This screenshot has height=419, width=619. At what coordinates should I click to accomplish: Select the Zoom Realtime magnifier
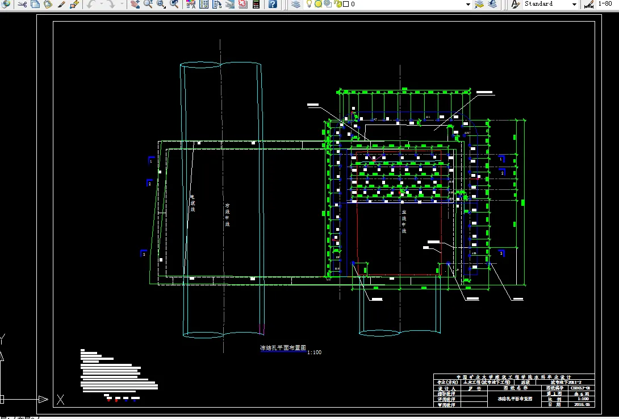click(148, 4)
